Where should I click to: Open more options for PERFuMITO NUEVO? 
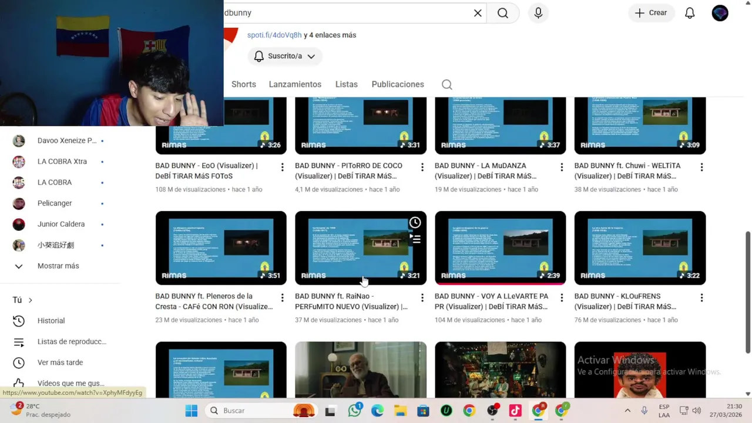click(x=422, y=298)
